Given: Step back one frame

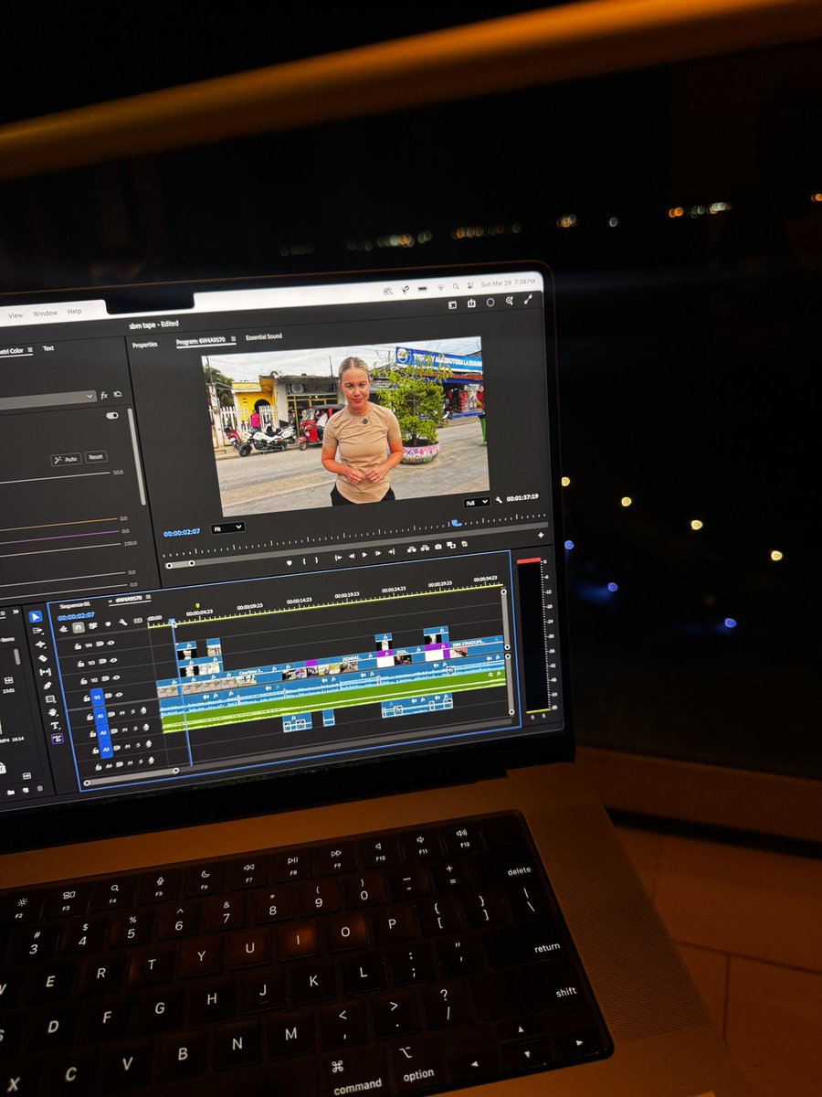Looking at the screenshot, I should [351, 556].
